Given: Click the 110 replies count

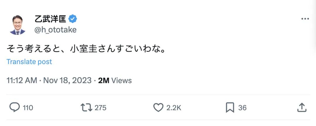Looking at the screenshot, I should click(28, 108).
